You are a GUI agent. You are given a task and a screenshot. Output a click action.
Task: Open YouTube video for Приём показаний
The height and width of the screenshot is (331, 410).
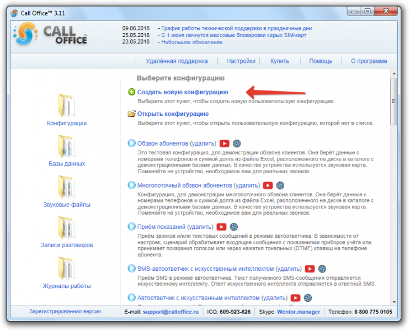(221, 227)
